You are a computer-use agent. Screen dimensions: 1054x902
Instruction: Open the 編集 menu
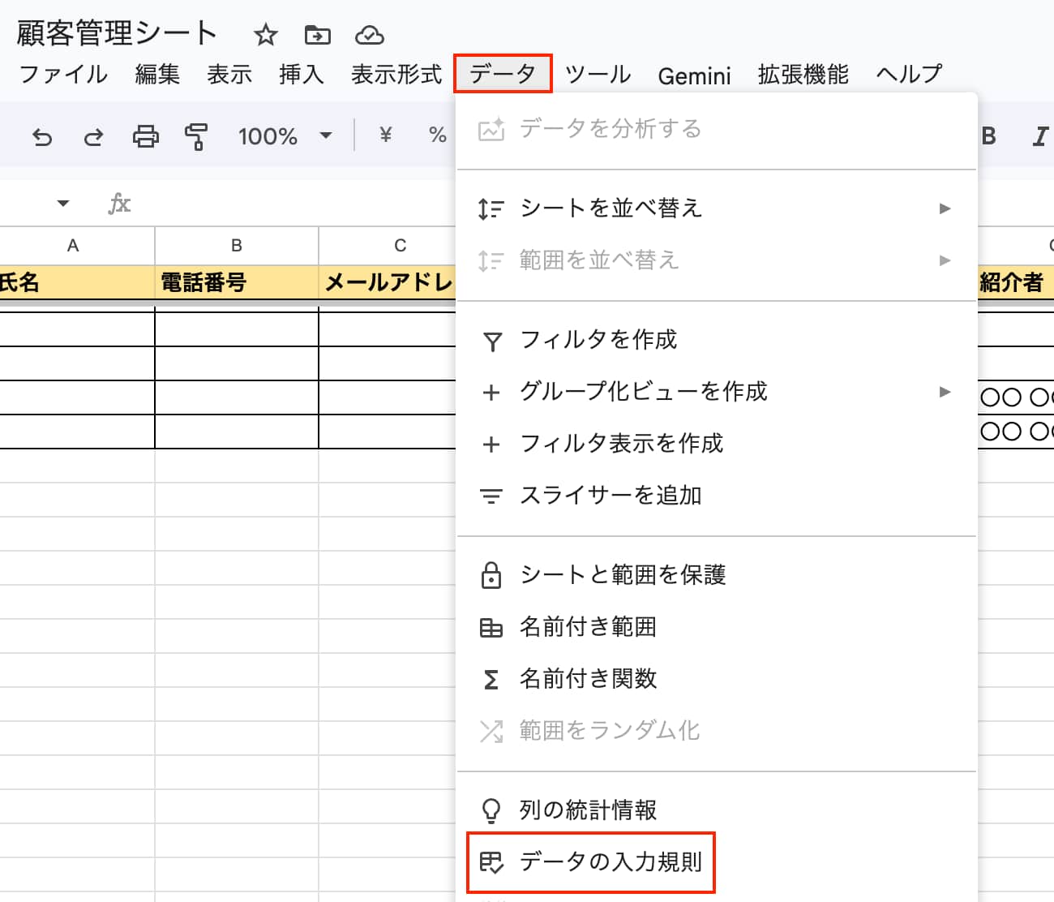click(157, 75)
